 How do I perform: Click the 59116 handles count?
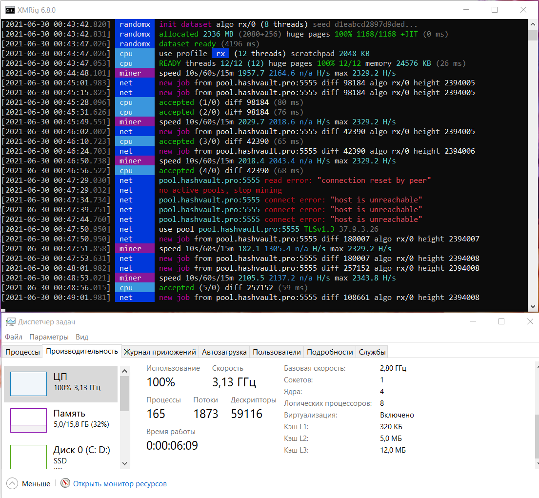pos(246,414)
